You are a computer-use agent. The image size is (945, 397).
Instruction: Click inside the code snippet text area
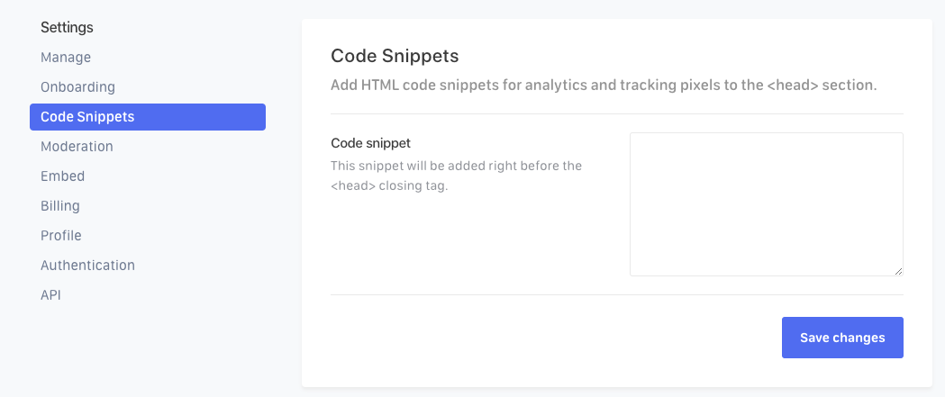(766, 203)
